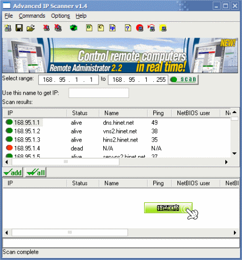The height and width of the screenshot is (260, 242).
Task: Click the 'Use this name to get IP' field
Action: tap(98, 93)
